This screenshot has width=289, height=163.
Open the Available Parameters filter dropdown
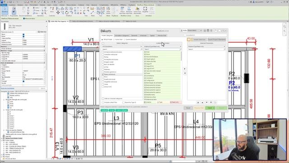click(163, 47)
